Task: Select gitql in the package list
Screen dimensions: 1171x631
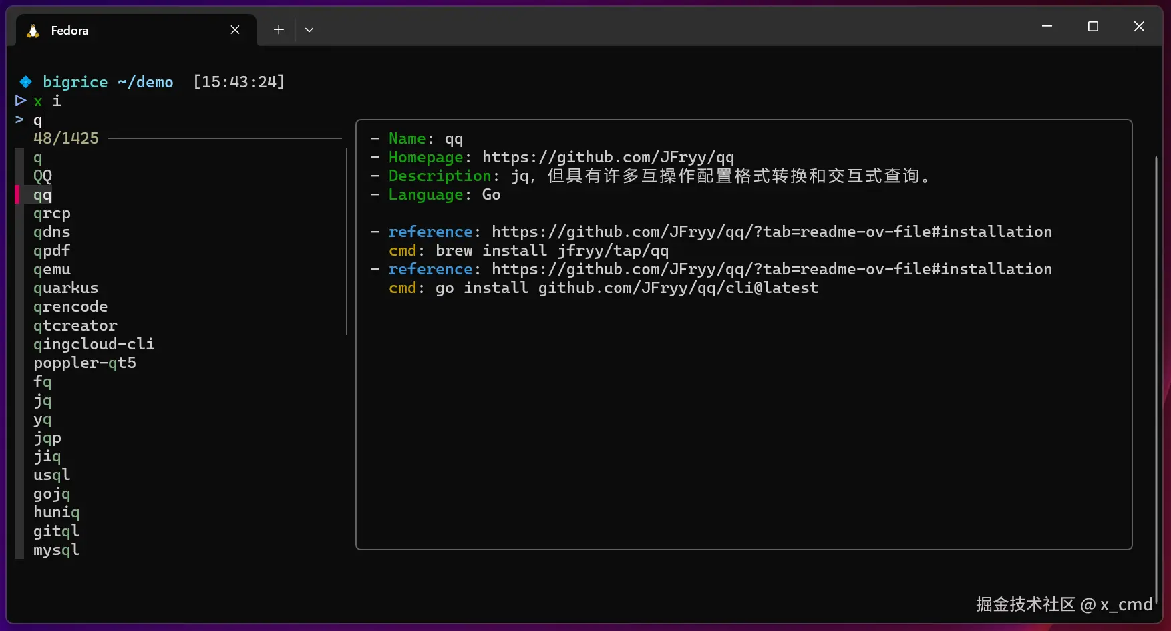Action: coord(57,532)
